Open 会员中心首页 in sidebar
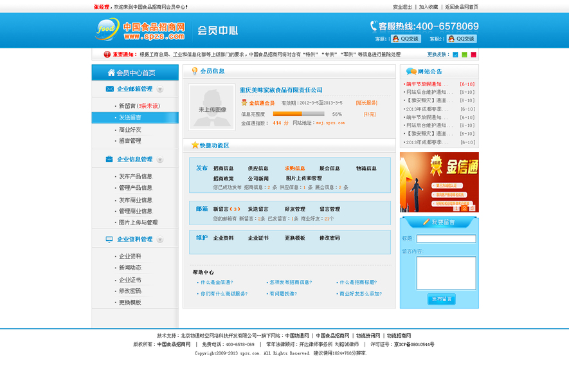569x386 pixels. click(135, 73)
